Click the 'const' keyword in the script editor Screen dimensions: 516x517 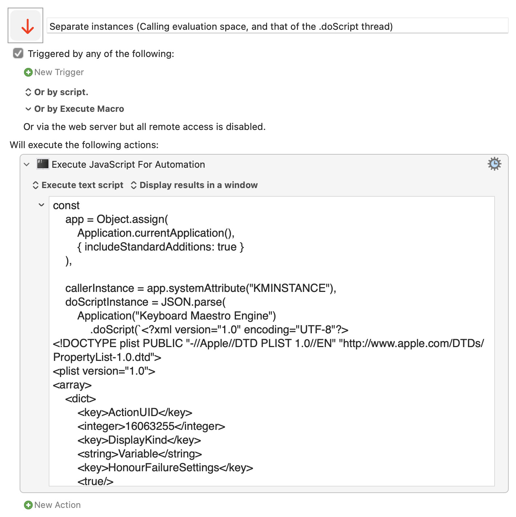pyautogui.click(x=66, y=205)
